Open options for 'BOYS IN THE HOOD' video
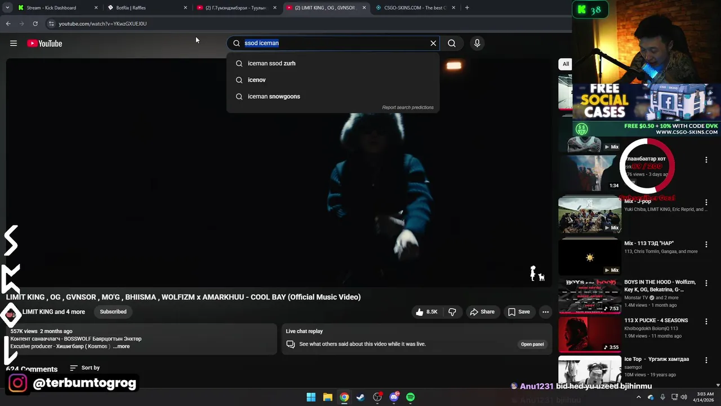721x406 pixels. (706, 284)
